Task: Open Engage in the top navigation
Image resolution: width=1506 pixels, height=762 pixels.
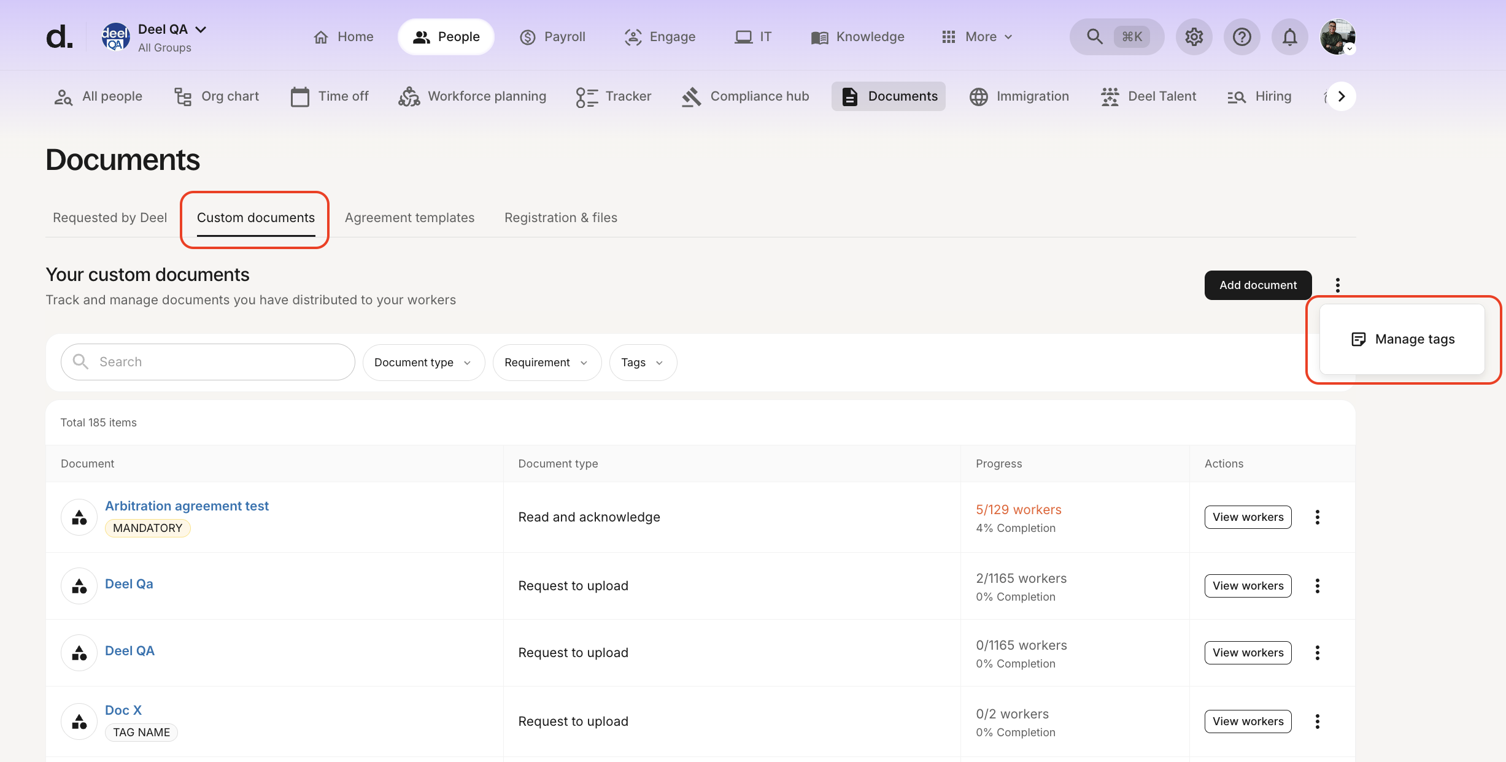Action: pos(660,37)
